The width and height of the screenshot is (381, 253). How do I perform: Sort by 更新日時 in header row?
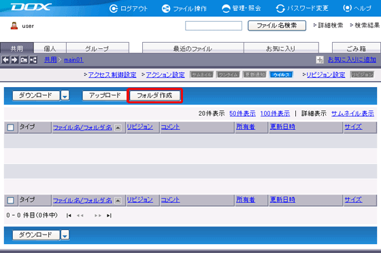point(282,126)
